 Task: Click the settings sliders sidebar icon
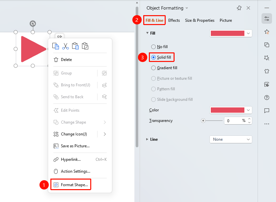click(x=267, y=18)
